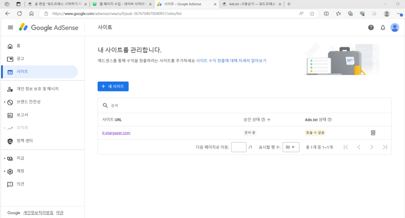Viewport: 405px width, 218px height.
Task: Click the 검색 search field
Action: (244, 106)
